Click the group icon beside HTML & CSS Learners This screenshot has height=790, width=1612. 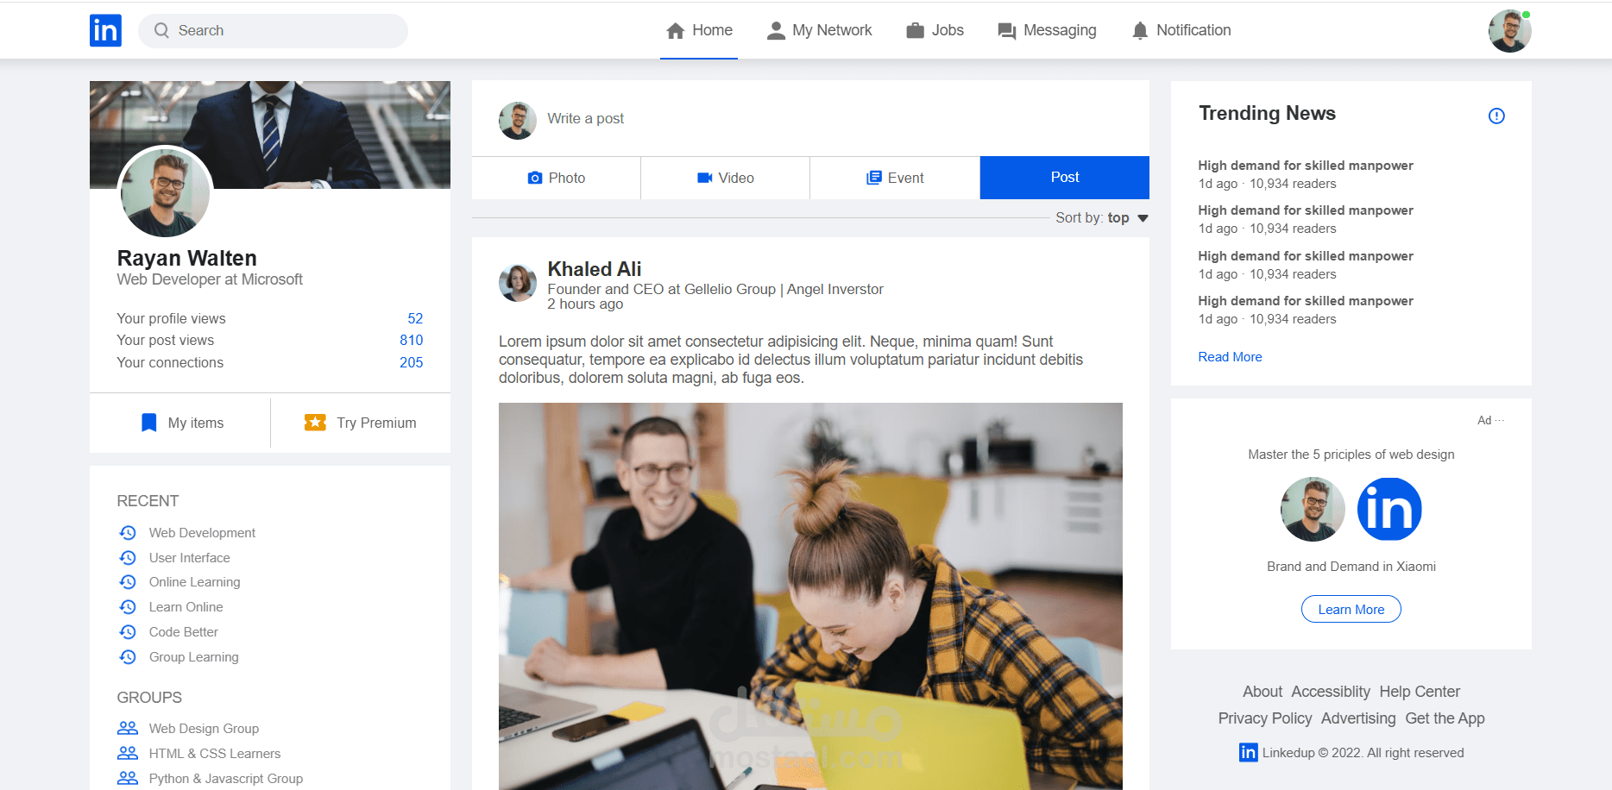point(128,754)
